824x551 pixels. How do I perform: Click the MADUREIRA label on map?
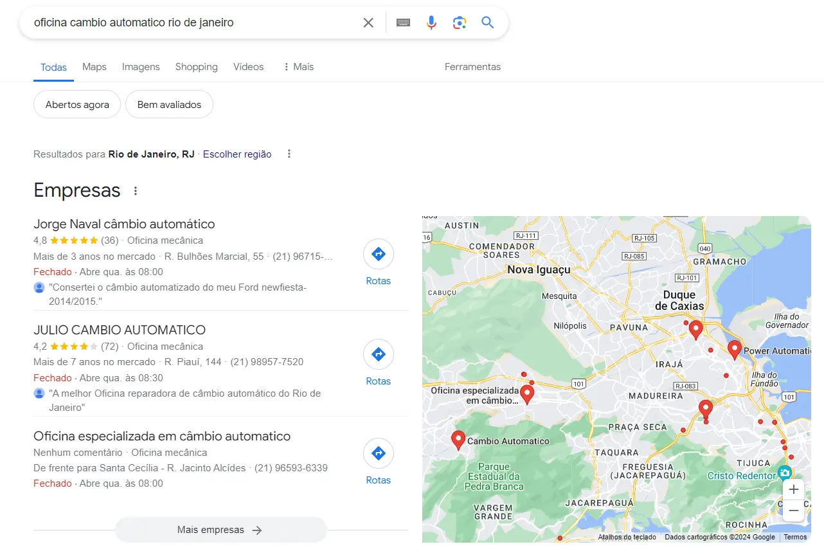point(655,396)
